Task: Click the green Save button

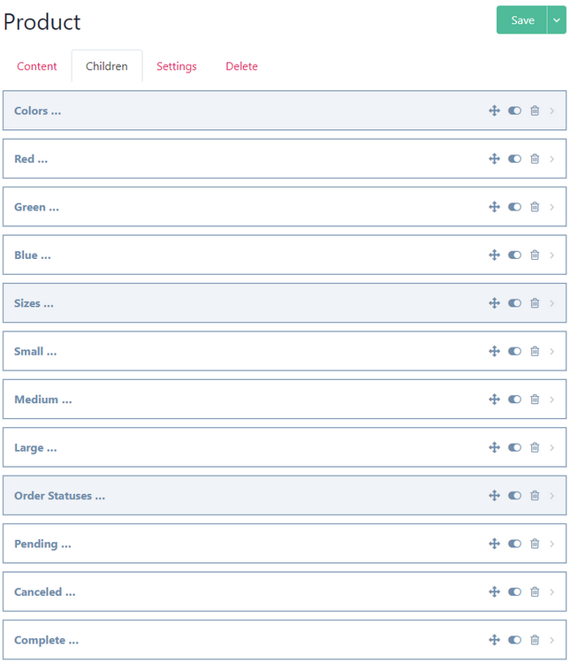Action: 522,20
